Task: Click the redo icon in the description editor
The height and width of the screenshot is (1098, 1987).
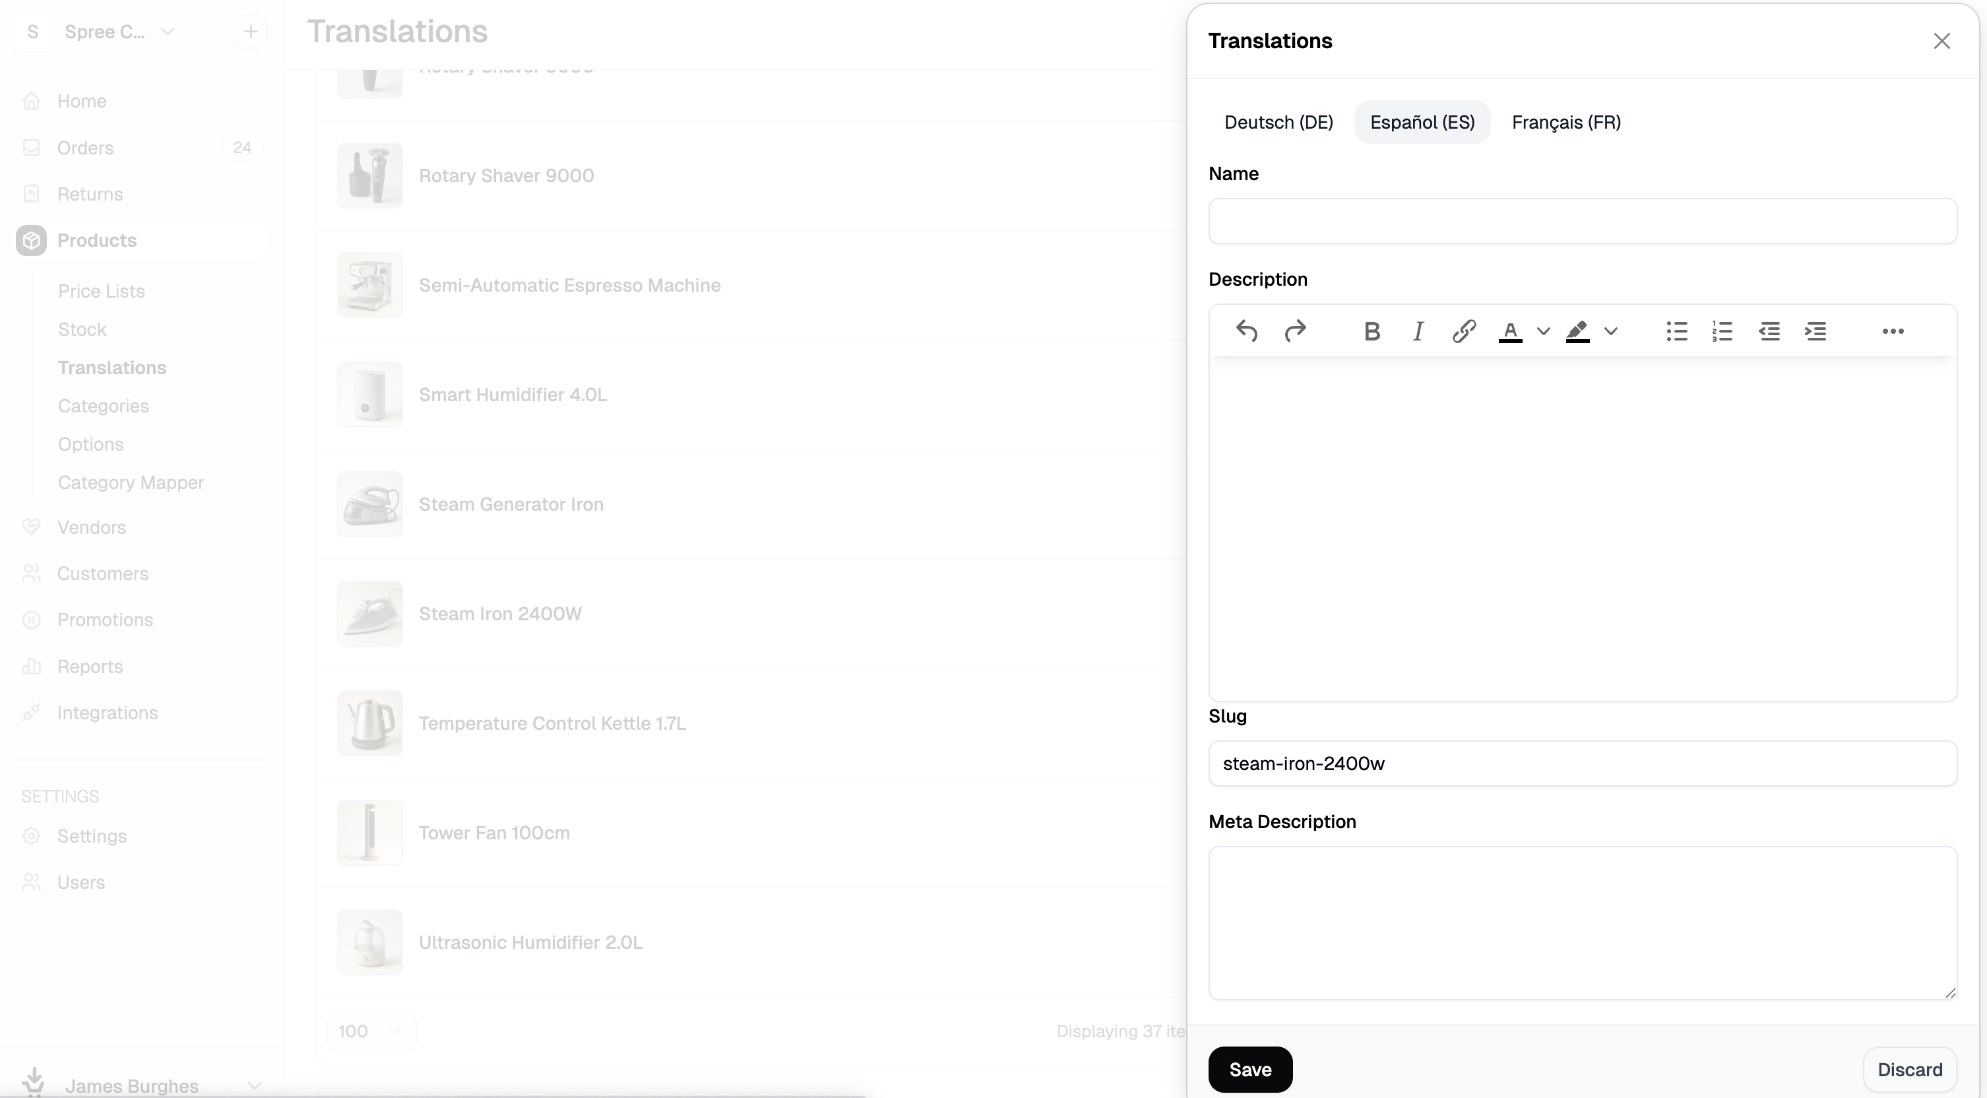Action: [1296, 331]
